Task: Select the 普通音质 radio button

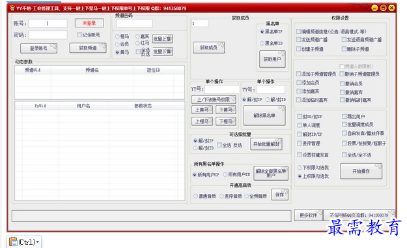Action: pyautogui.click(x=196, y=196)
